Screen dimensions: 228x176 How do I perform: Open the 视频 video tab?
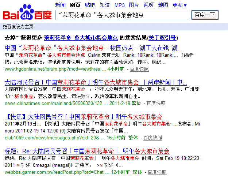point(148,5)
